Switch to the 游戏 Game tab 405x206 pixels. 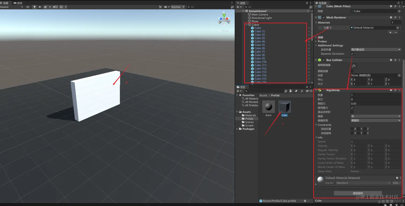(x=18, y=3)
